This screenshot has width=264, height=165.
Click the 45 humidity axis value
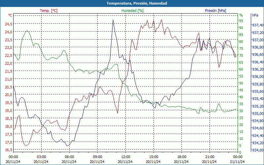241,90
